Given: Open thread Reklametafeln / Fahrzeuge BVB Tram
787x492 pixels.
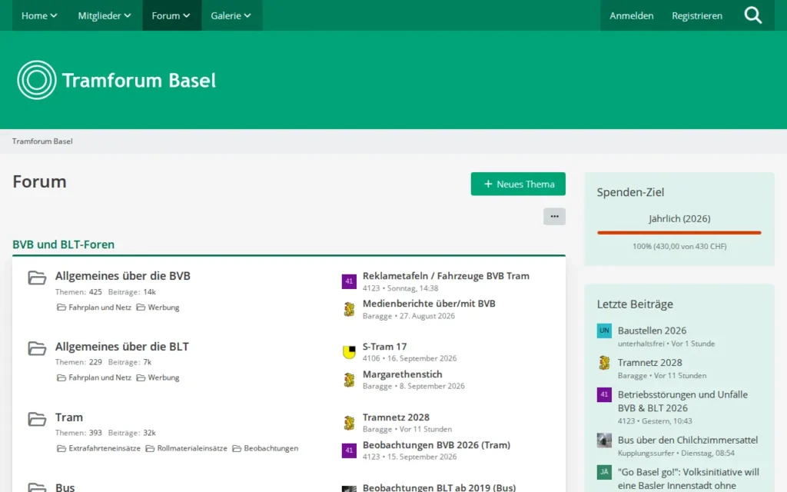Looking at the screenshot, I should (x=446, y=276).
